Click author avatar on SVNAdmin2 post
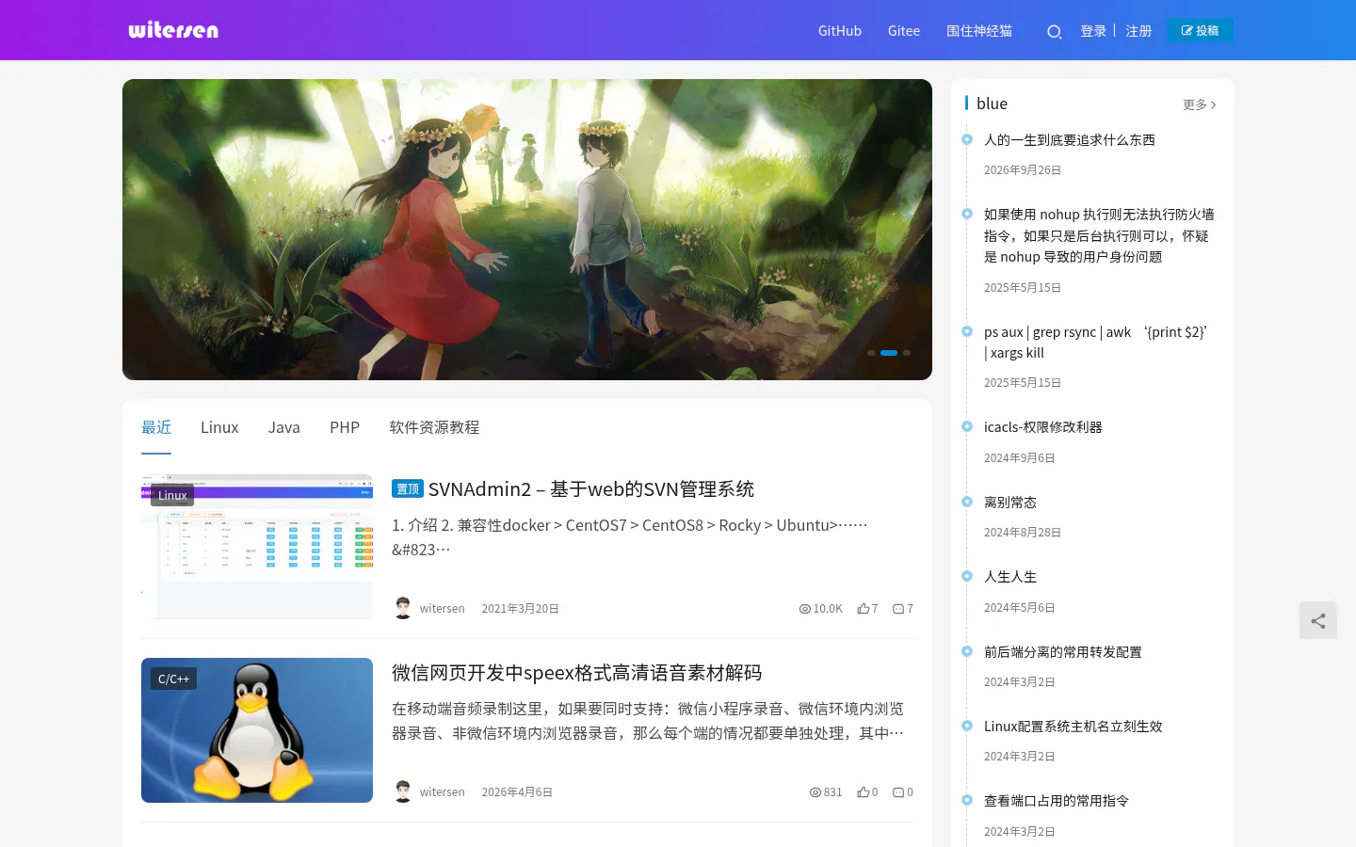 coord(403,608)
